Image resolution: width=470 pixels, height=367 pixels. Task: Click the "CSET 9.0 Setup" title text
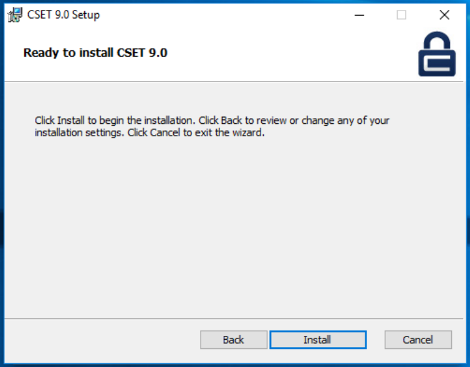tap(63, 15)
